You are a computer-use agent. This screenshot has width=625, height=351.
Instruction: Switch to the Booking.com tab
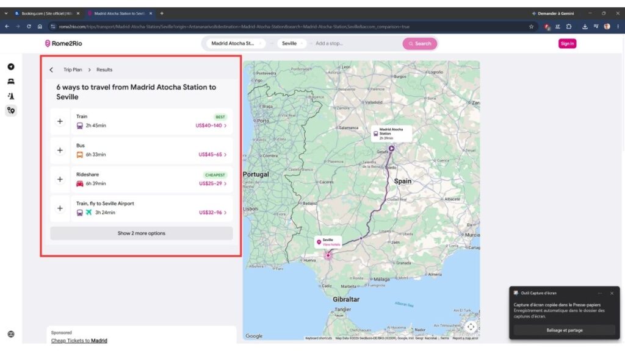(47, 13)
